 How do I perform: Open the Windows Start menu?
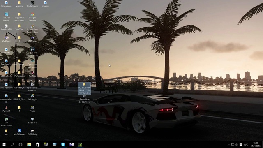pos(4,144)
